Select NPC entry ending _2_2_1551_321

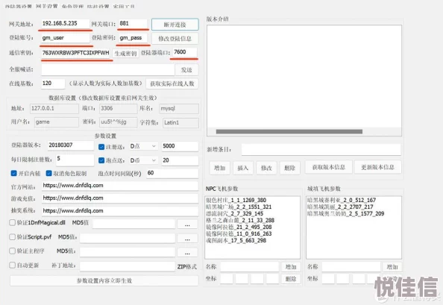coord(239,207)
